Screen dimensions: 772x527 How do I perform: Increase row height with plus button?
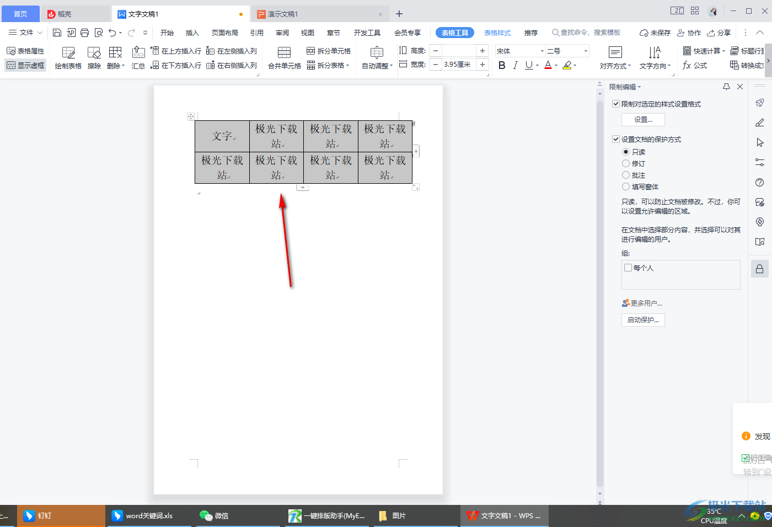[x=482, y=51]
